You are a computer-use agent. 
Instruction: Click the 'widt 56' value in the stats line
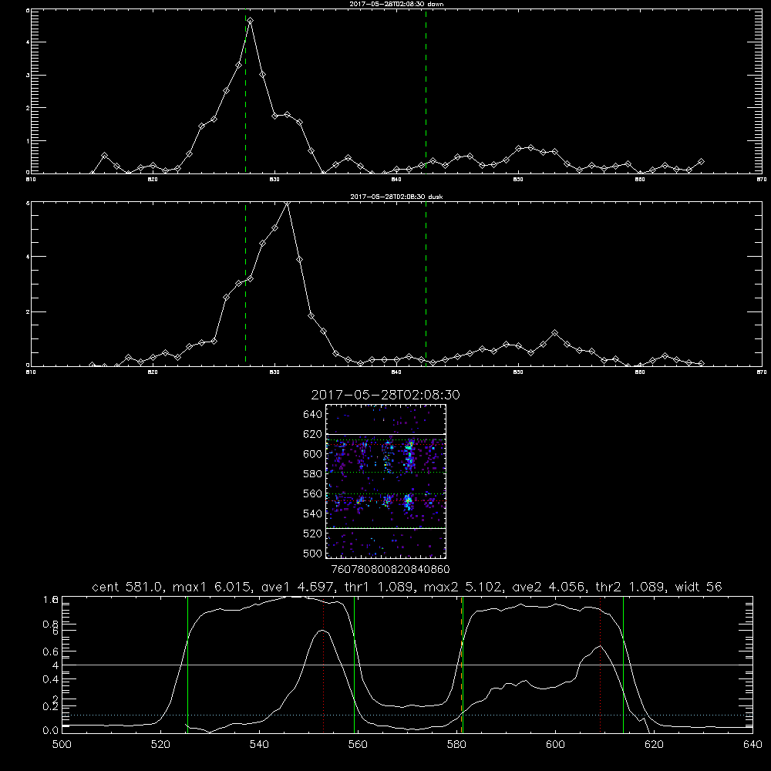coord(699,587)
